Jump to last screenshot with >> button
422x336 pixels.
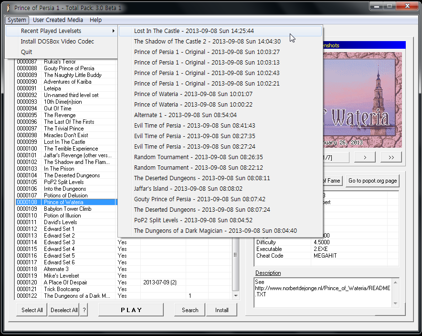tap(391, 157)
